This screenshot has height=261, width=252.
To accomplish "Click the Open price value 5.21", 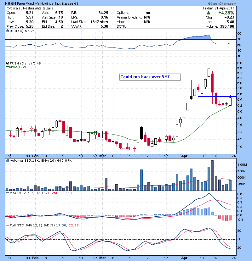I will pyautogui.click(x=30, y=13).
